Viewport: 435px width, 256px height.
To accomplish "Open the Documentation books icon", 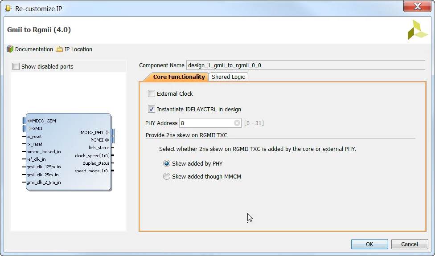I will click(10, 49).
